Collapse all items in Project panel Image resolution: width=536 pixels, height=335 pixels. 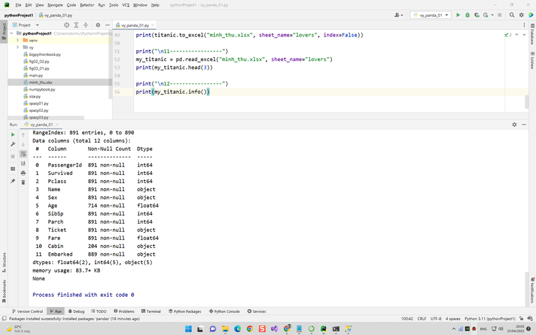86,25
